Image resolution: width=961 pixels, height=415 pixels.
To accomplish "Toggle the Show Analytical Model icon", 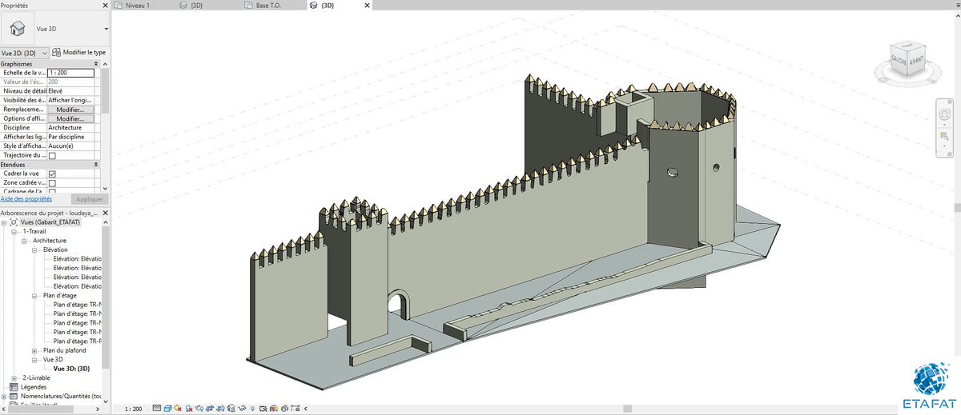I will (x=273, y=409).
